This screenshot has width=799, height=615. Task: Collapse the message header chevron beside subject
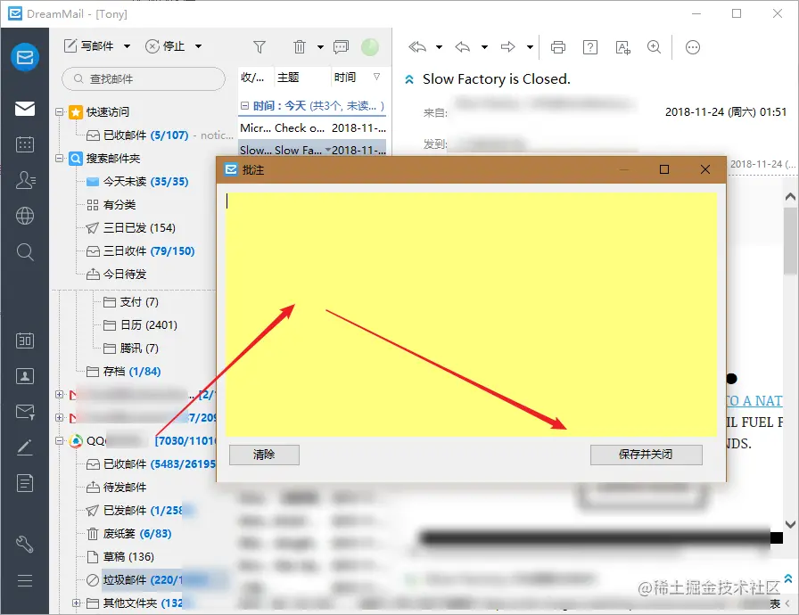tap(409, 79)
